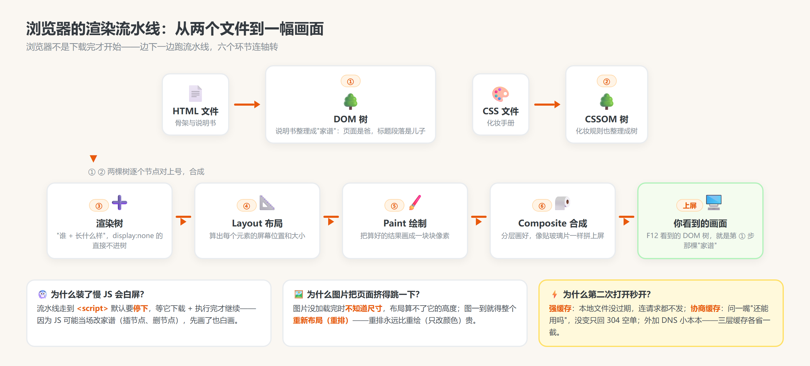This screenshot has height=366, width=810.
Task: Click the HTML 文件 document icon
Action: click(x=195, y=94)
